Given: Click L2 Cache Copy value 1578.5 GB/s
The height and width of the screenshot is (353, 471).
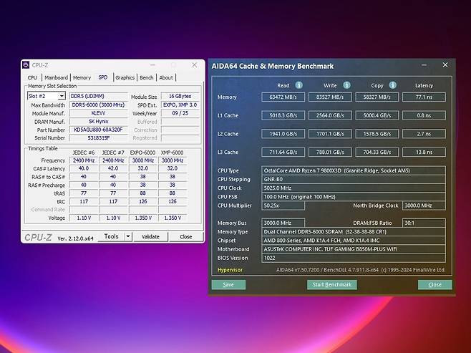Looking at the screenshot, I should pos(377,134).
